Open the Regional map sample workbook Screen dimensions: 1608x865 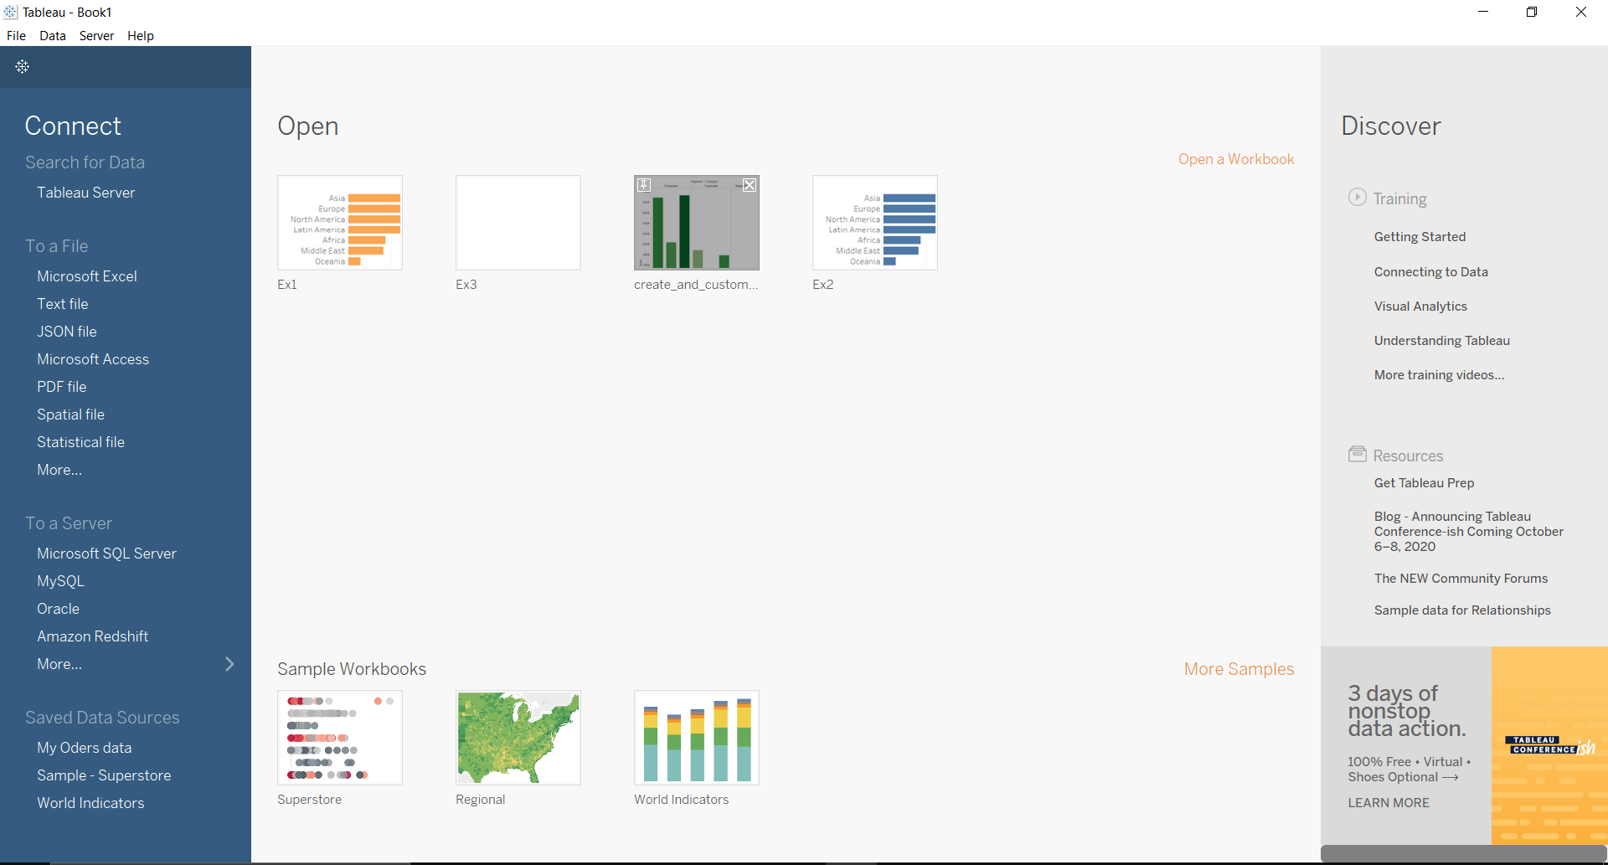[518, 738]
